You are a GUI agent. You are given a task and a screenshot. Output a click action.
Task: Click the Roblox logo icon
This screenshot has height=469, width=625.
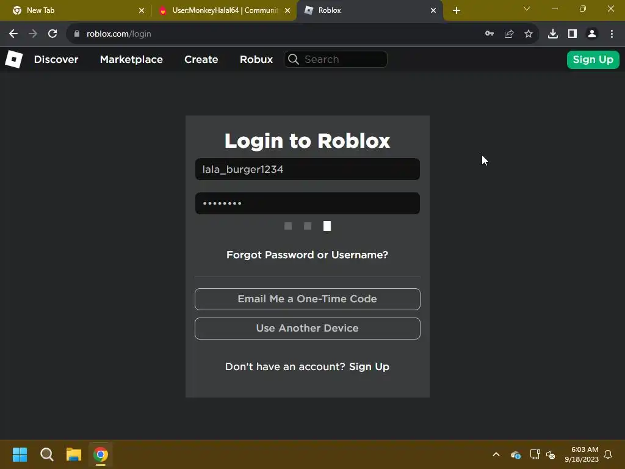pyautogui.click(x=14, y=59)
